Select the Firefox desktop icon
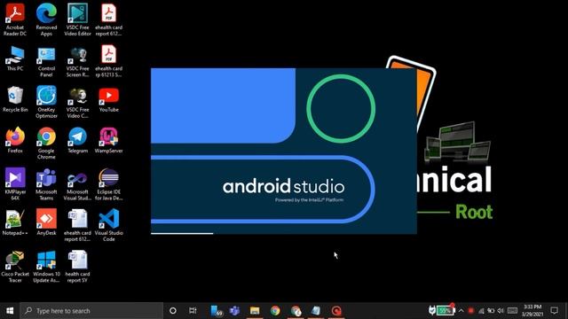The image size is (568, 319). tap(15, 140)
